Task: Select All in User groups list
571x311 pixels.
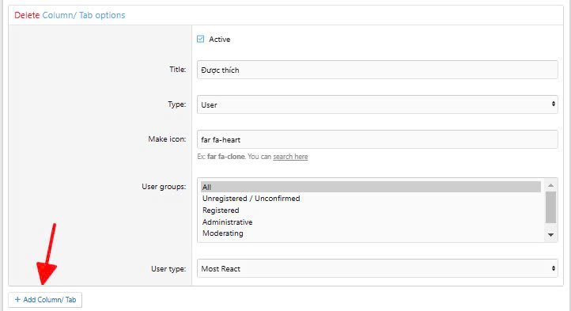Action: click(371, 187)
